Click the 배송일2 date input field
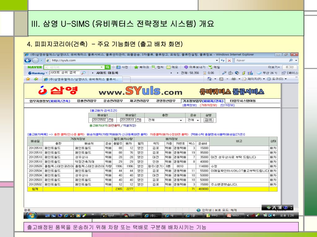Viewport: 317px width, 237px height. [128, 120]
